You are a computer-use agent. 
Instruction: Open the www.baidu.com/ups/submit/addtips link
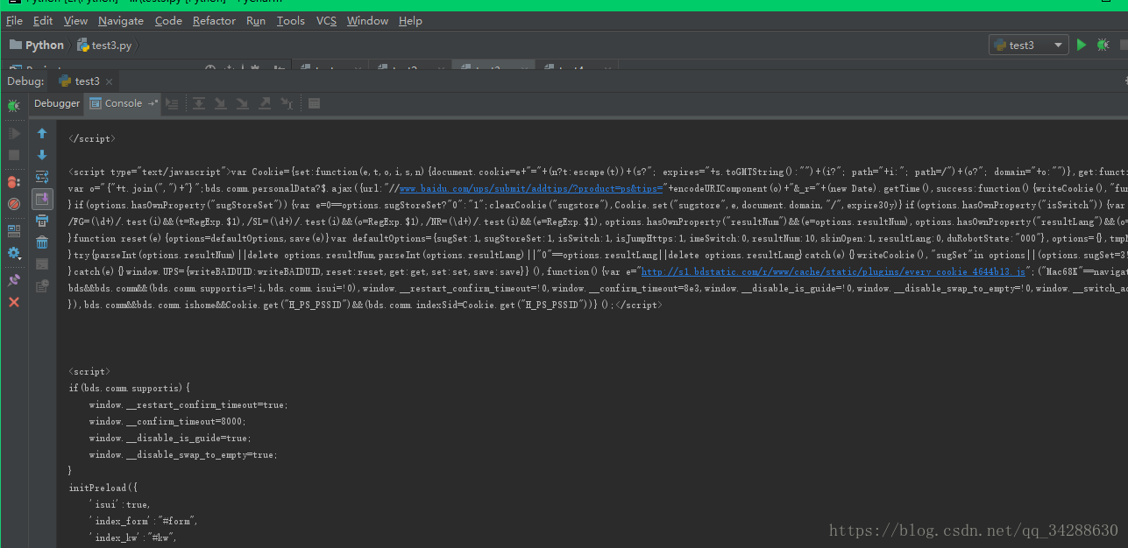coord(531,188)
